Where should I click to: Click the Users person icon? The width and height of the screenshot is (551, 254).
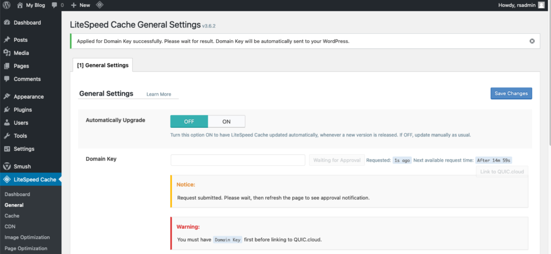(x=6, y=123)
